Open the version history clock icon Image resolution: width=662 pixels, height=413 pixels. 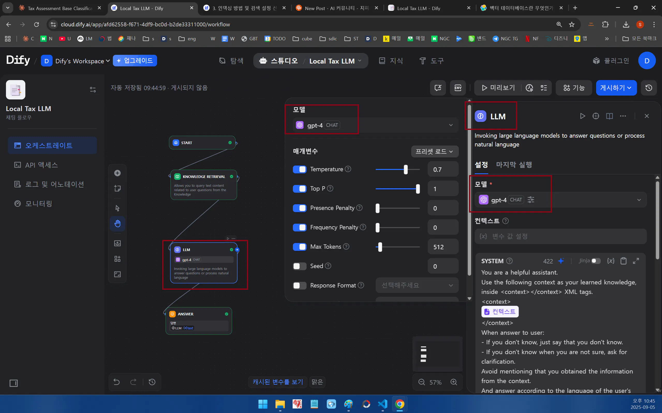(x=649, y=88)
